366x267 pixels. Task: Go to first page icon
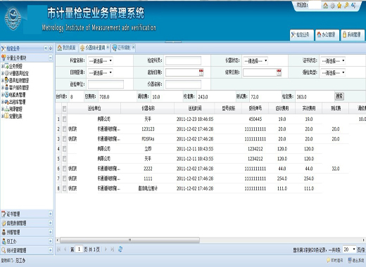(x=59, y=249)
